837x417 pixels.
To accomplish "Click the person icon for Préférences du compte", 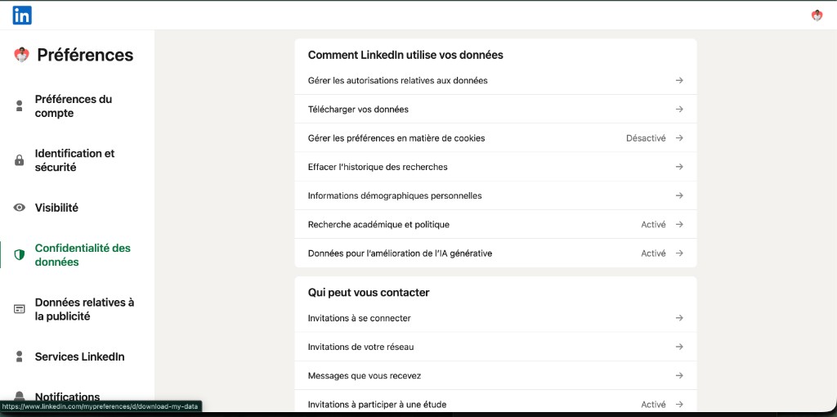I will (x=20, y=105).
